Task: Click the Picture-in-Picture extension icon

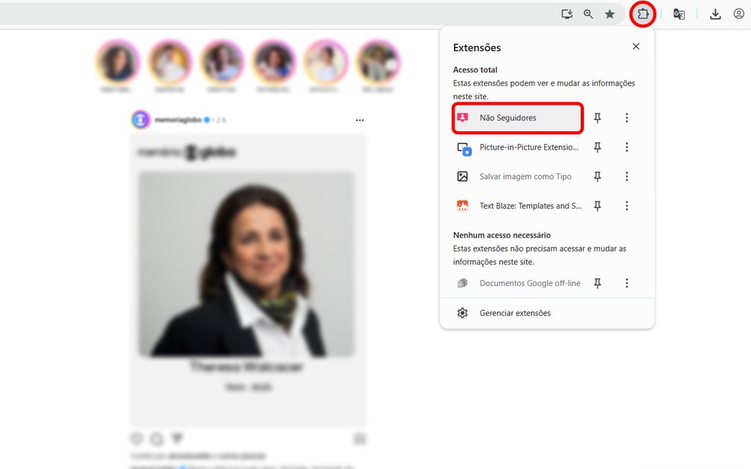Action: point(463,149)
